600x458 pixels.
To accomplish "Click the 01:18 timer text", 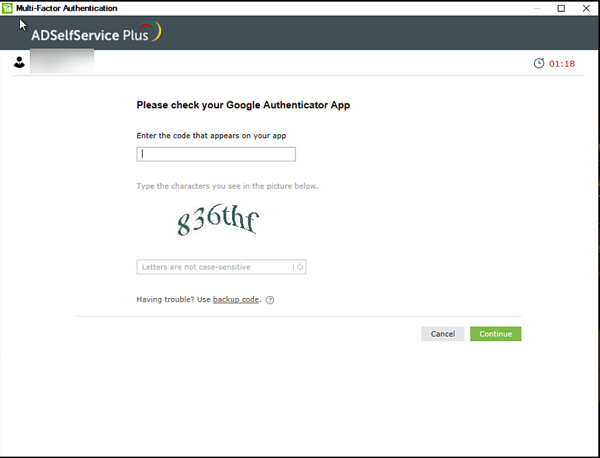I will (562, 63).
